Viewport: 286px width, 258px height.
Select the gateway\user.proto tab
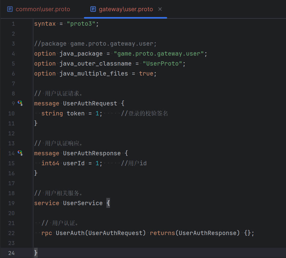[x=126, y=9]
